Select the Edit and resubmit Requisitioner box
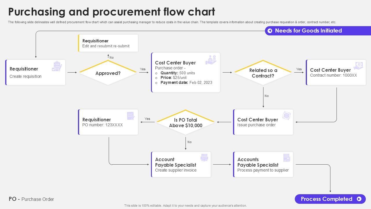371x209 pixels. (108, 43)
